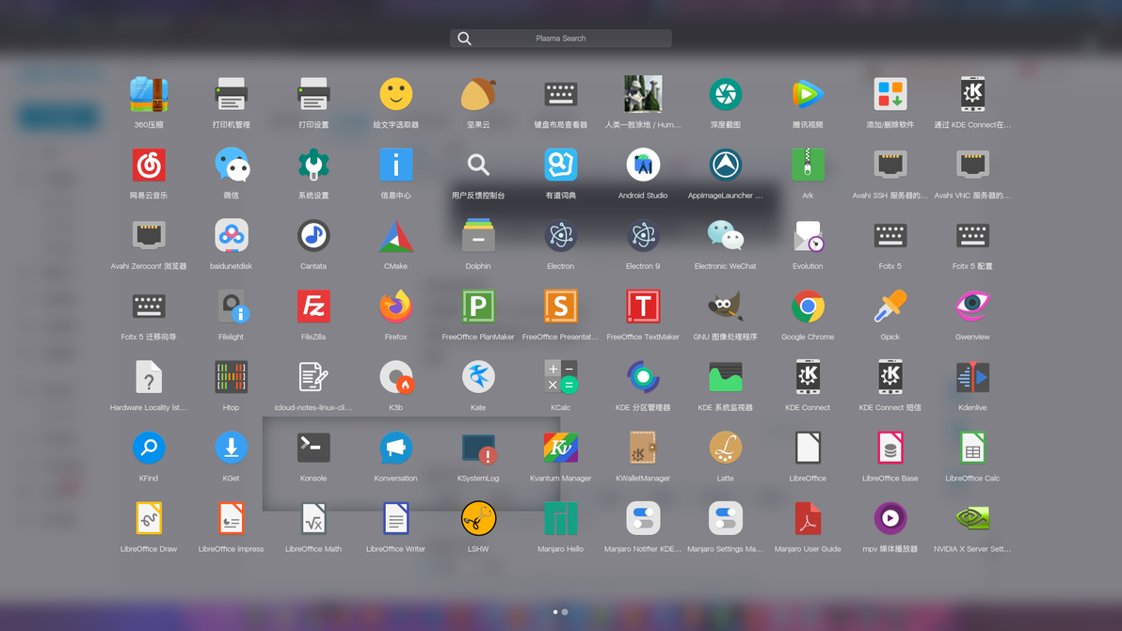Launch Htop process monitor
This screenshot has width=1122, height=631.
click(232, 377)
